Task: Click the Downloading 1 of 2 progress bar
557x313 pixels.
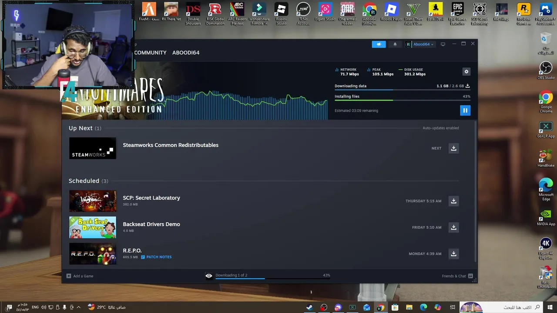Action: (x=273, y=278)
